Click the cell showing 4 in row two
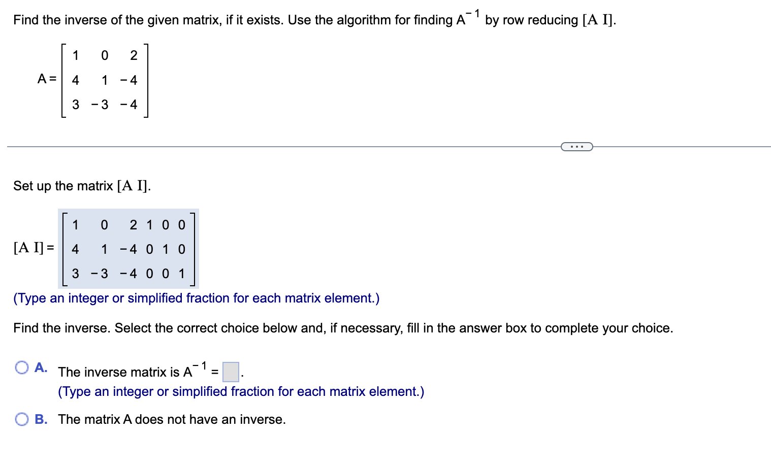Viewport: 771px width, 470px height. tap(75, 249)
